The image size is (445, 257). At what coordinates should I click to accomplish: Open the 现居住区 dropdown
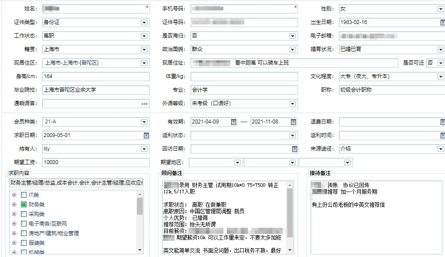(144, 63)
